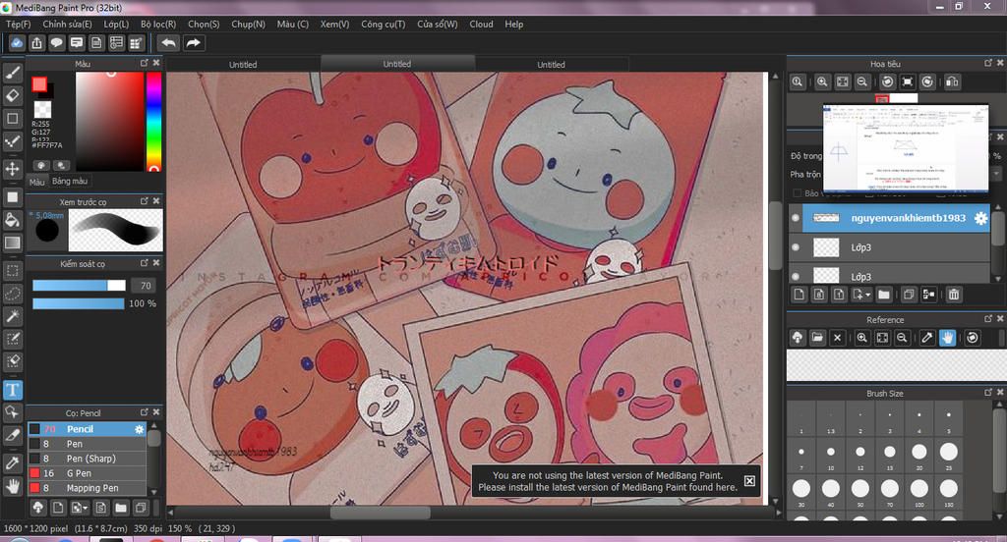Click the 100 % opacity slider bar
This screenshot has width=1007, height=542.
click(79, 303)
